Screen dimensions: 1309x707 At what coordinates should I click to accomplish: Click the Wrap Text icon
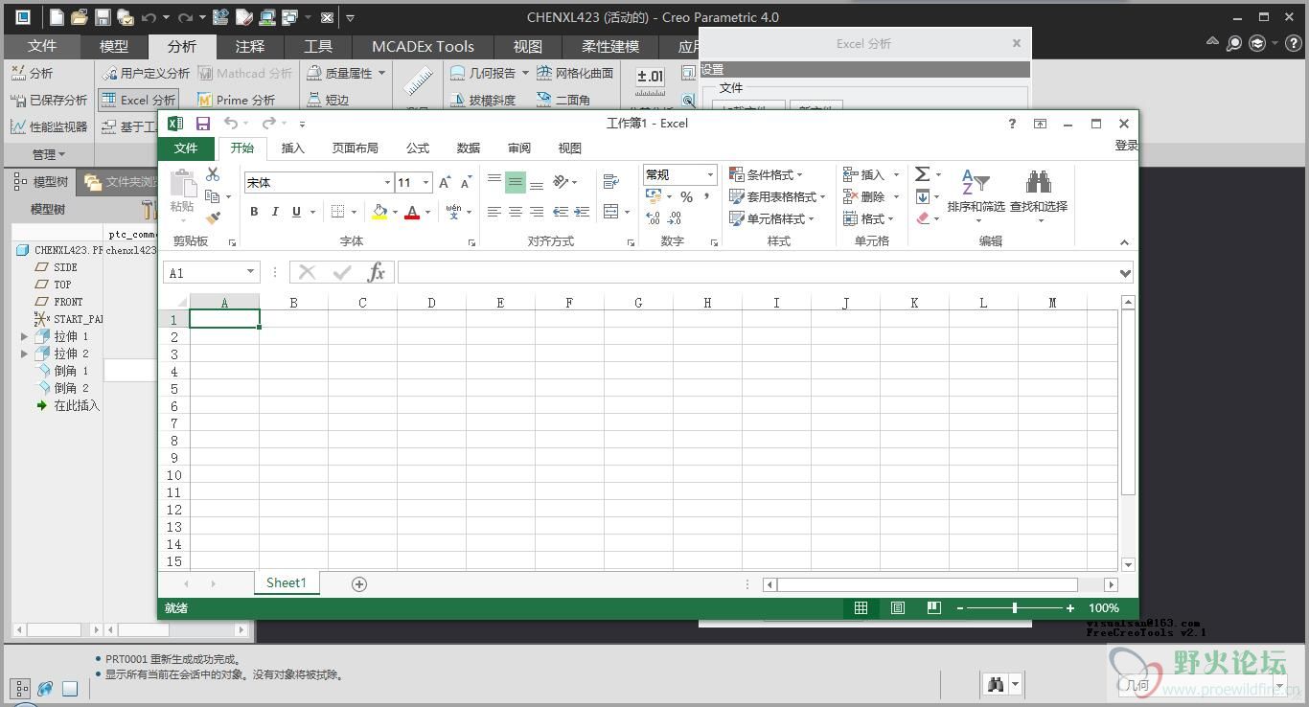(610, 181)
